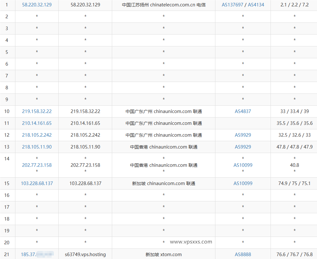The image size is (317, 259).
Task: Select latency value 32.5 / 32.6 / 33
Action: click(295, 135)
